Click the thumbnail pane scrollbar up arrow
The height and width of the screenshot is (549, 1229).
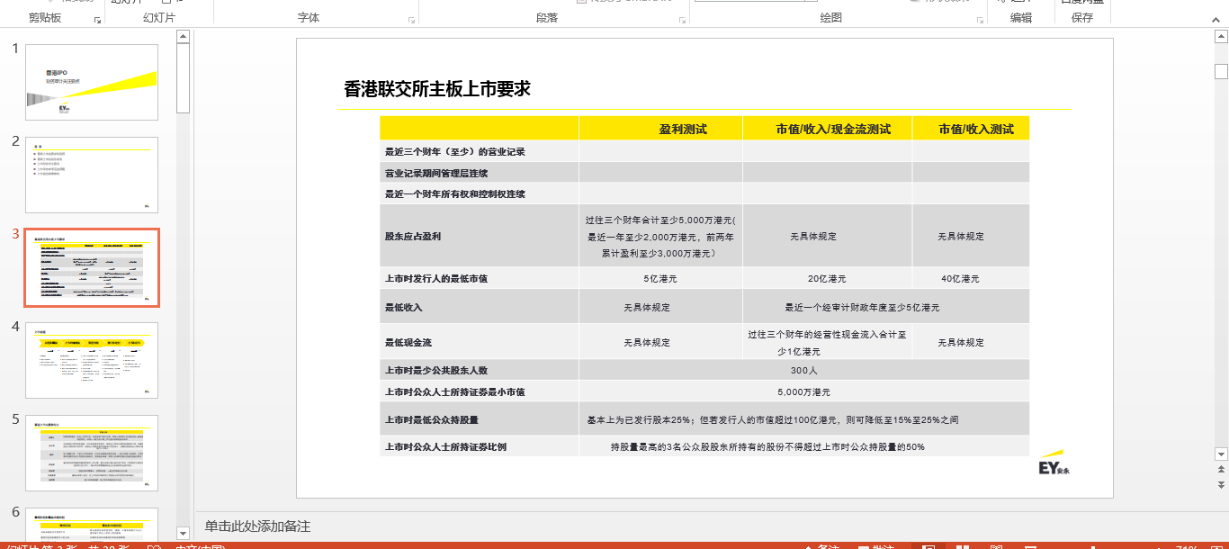(x=184, y=37)
